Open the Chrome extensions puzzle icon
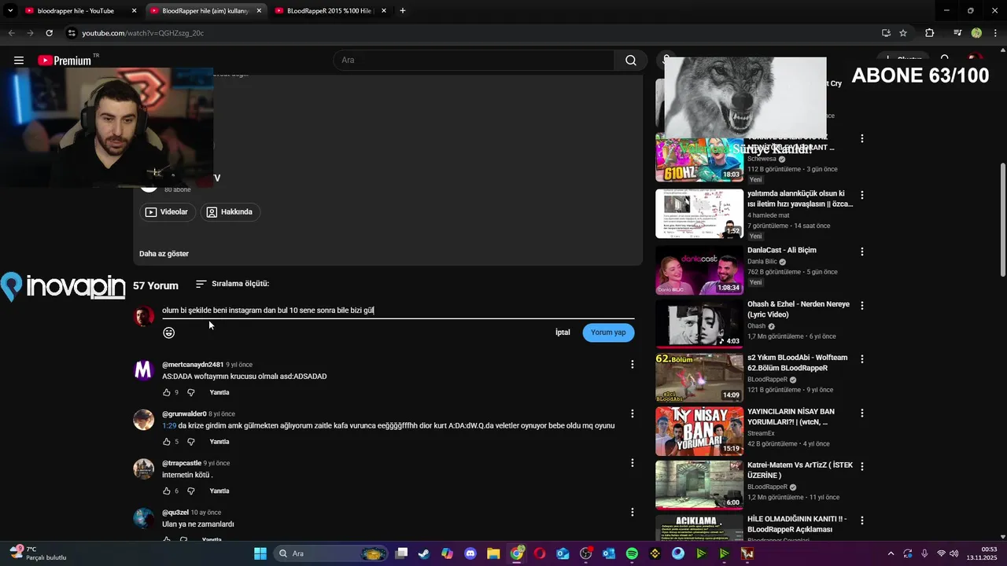Screen dimensions: 1007x566 [930, 33]
